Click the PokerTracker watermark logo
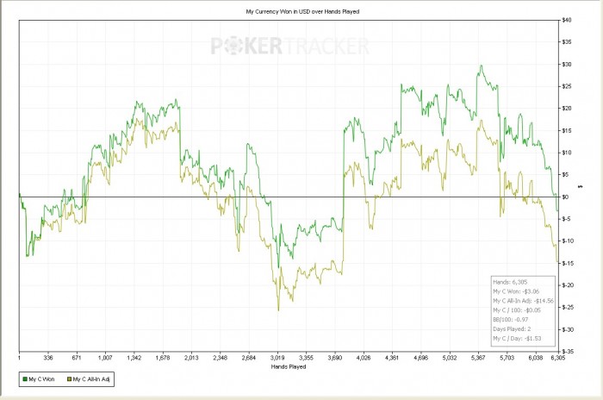Screen dimensions: 603x400 (290, 47)
